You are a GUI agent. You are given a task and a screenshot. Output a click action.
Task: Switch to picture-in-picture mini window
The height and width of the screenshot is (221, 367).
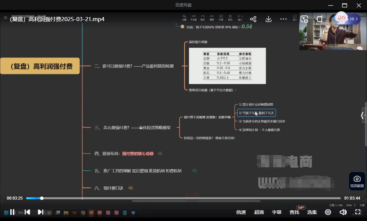304,19
